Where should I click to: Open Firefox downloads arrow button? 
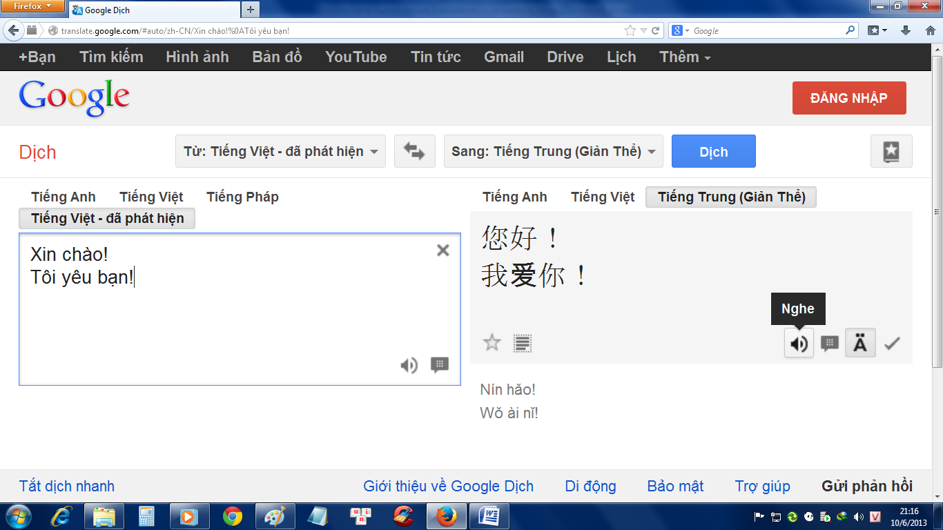pos(906,30)
